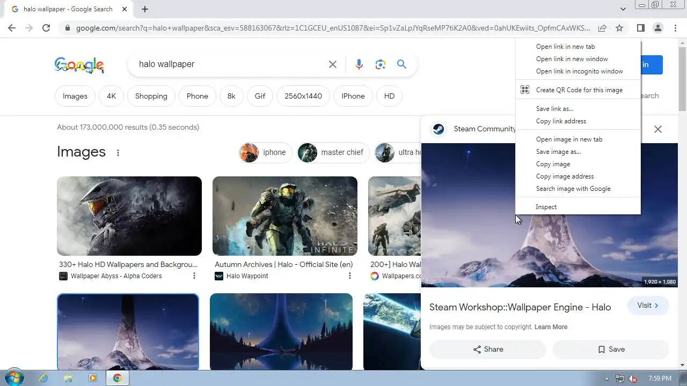This screenshot has width=687, height=386.
Task: Open options for Halo Waypoint result
Action: tap(350, 276)
